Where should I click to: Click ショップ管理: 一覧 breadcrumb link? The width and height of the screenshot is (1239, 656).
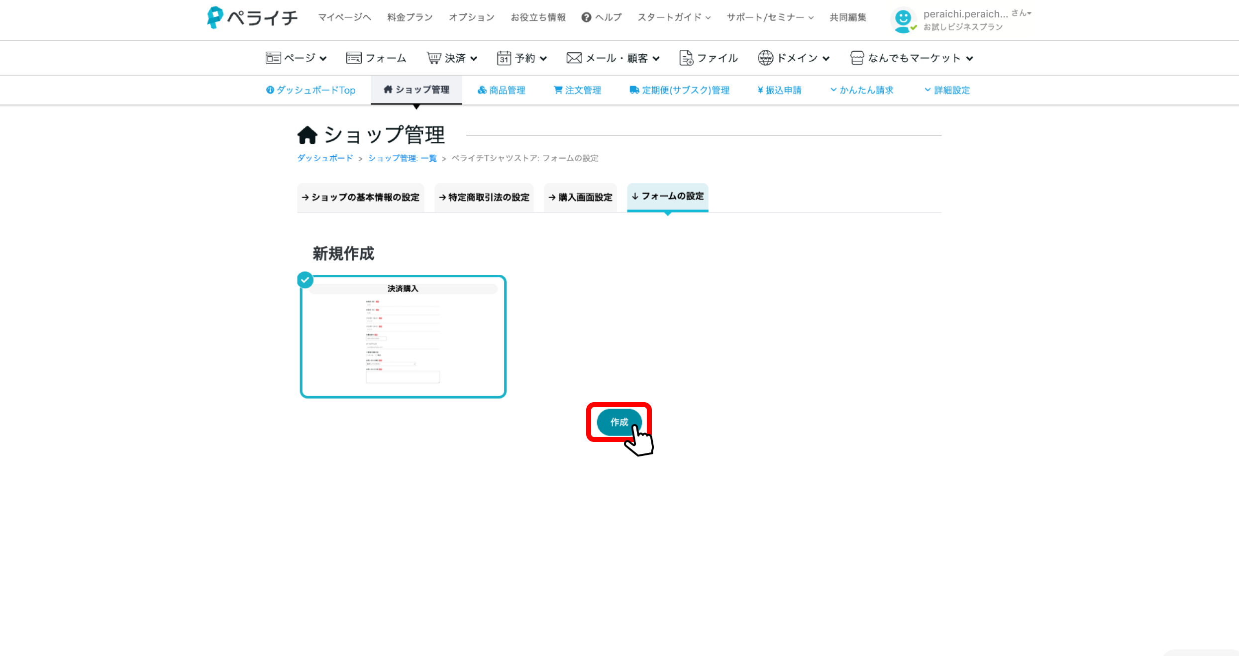click(x=403, y=158)
